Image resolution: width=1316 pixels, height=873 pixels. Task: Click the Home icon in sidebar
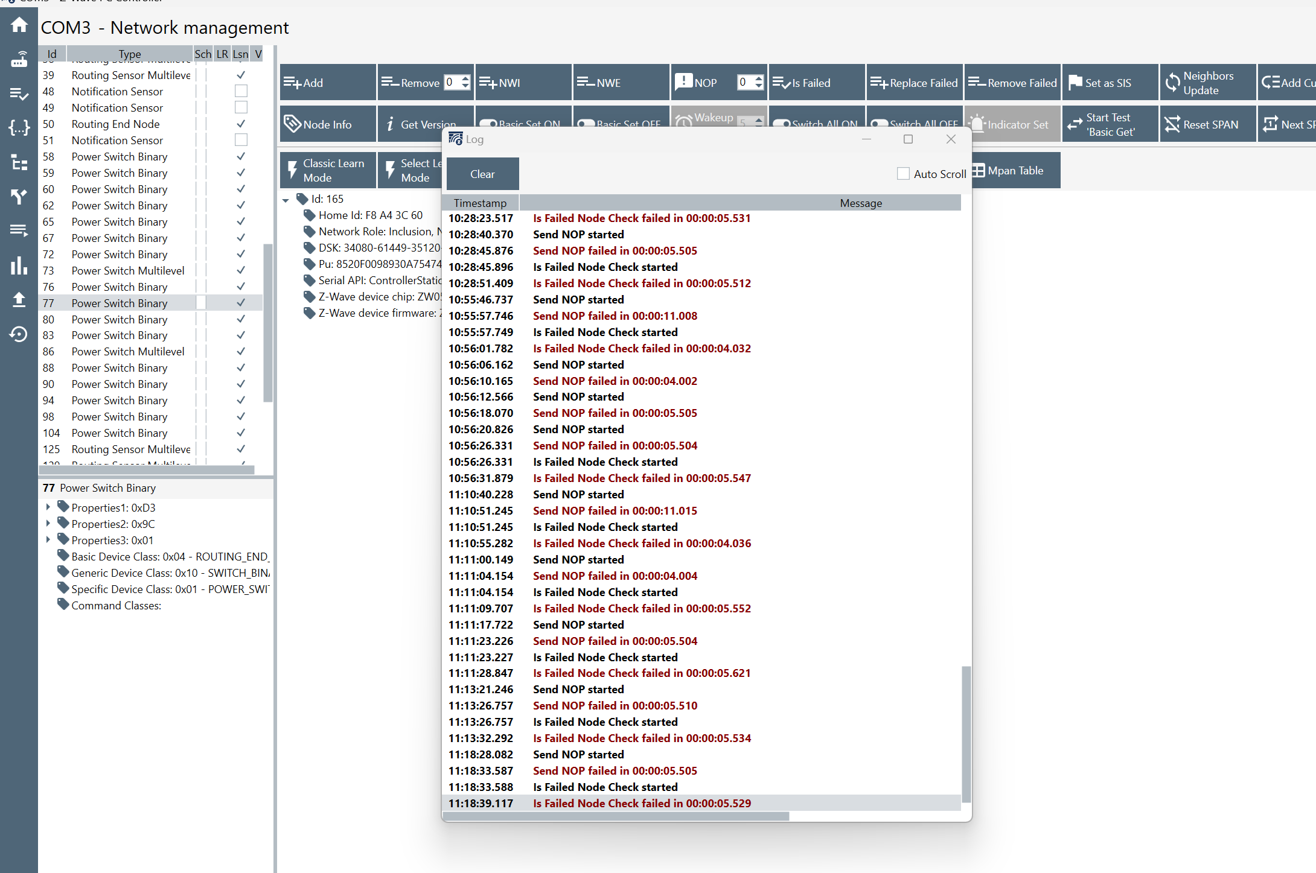[19, 25]
